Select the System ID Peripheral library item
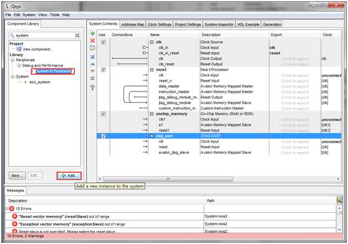This screenshot has height=244, width=348. [x=53, y=72]
